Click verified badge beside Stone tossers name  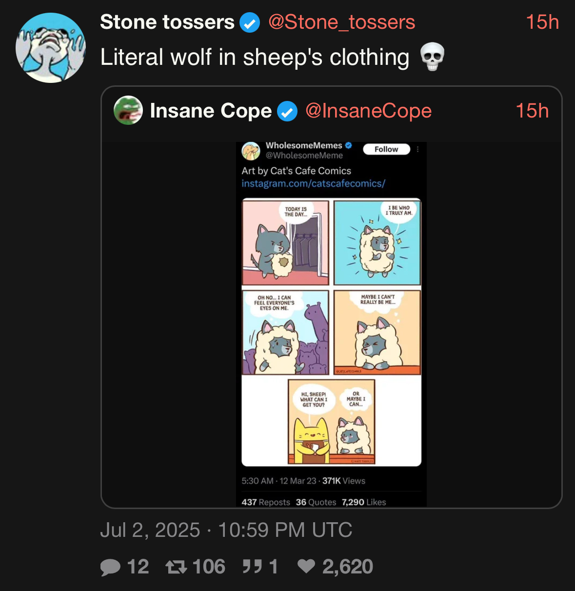click(250, 23)
